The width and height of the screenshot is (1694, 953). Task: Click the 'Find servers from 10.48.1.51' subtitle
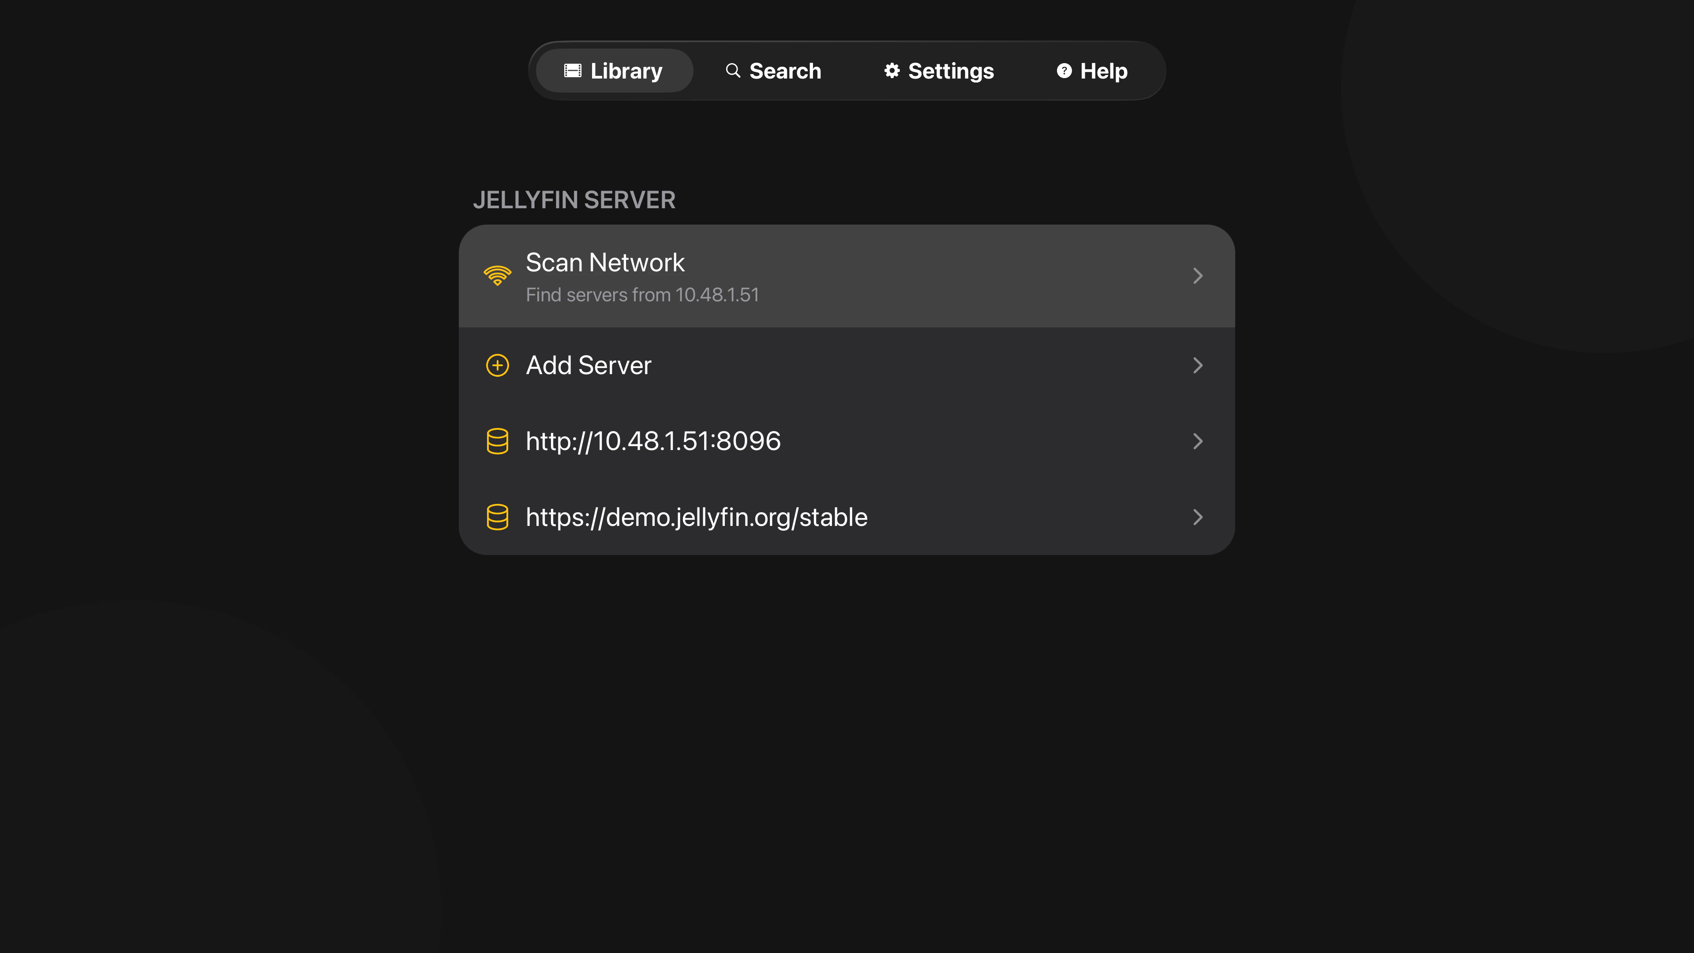coord(642,295)
